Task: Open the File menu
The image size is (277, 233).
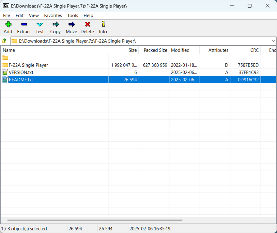Action: tap(7, 16)
